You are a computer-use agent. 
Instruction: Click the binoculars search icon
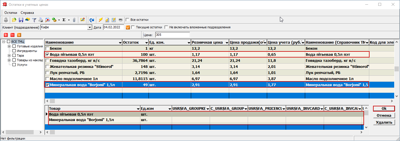coord(28,20)
